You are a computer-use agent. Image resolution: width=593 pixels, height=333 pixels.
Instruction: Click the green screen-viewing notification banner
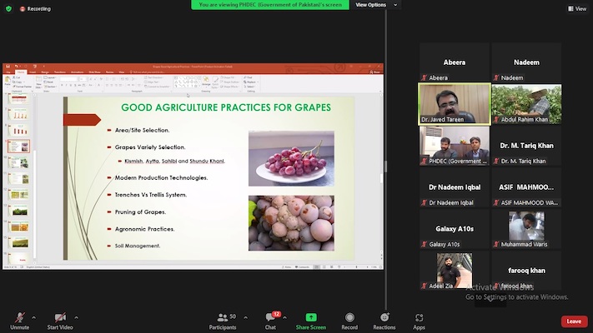click(271, 5)
